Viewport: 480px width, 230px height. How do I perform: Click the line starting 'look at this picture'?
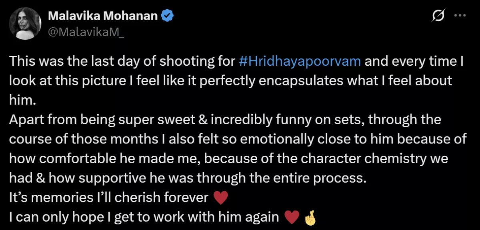(230, 81)
